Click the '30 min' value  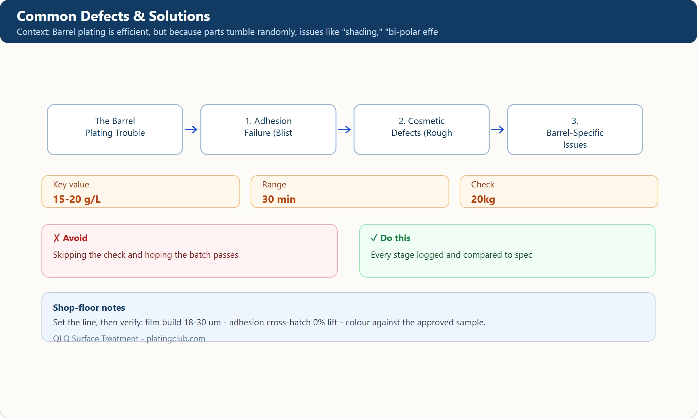tap(279, 199)
